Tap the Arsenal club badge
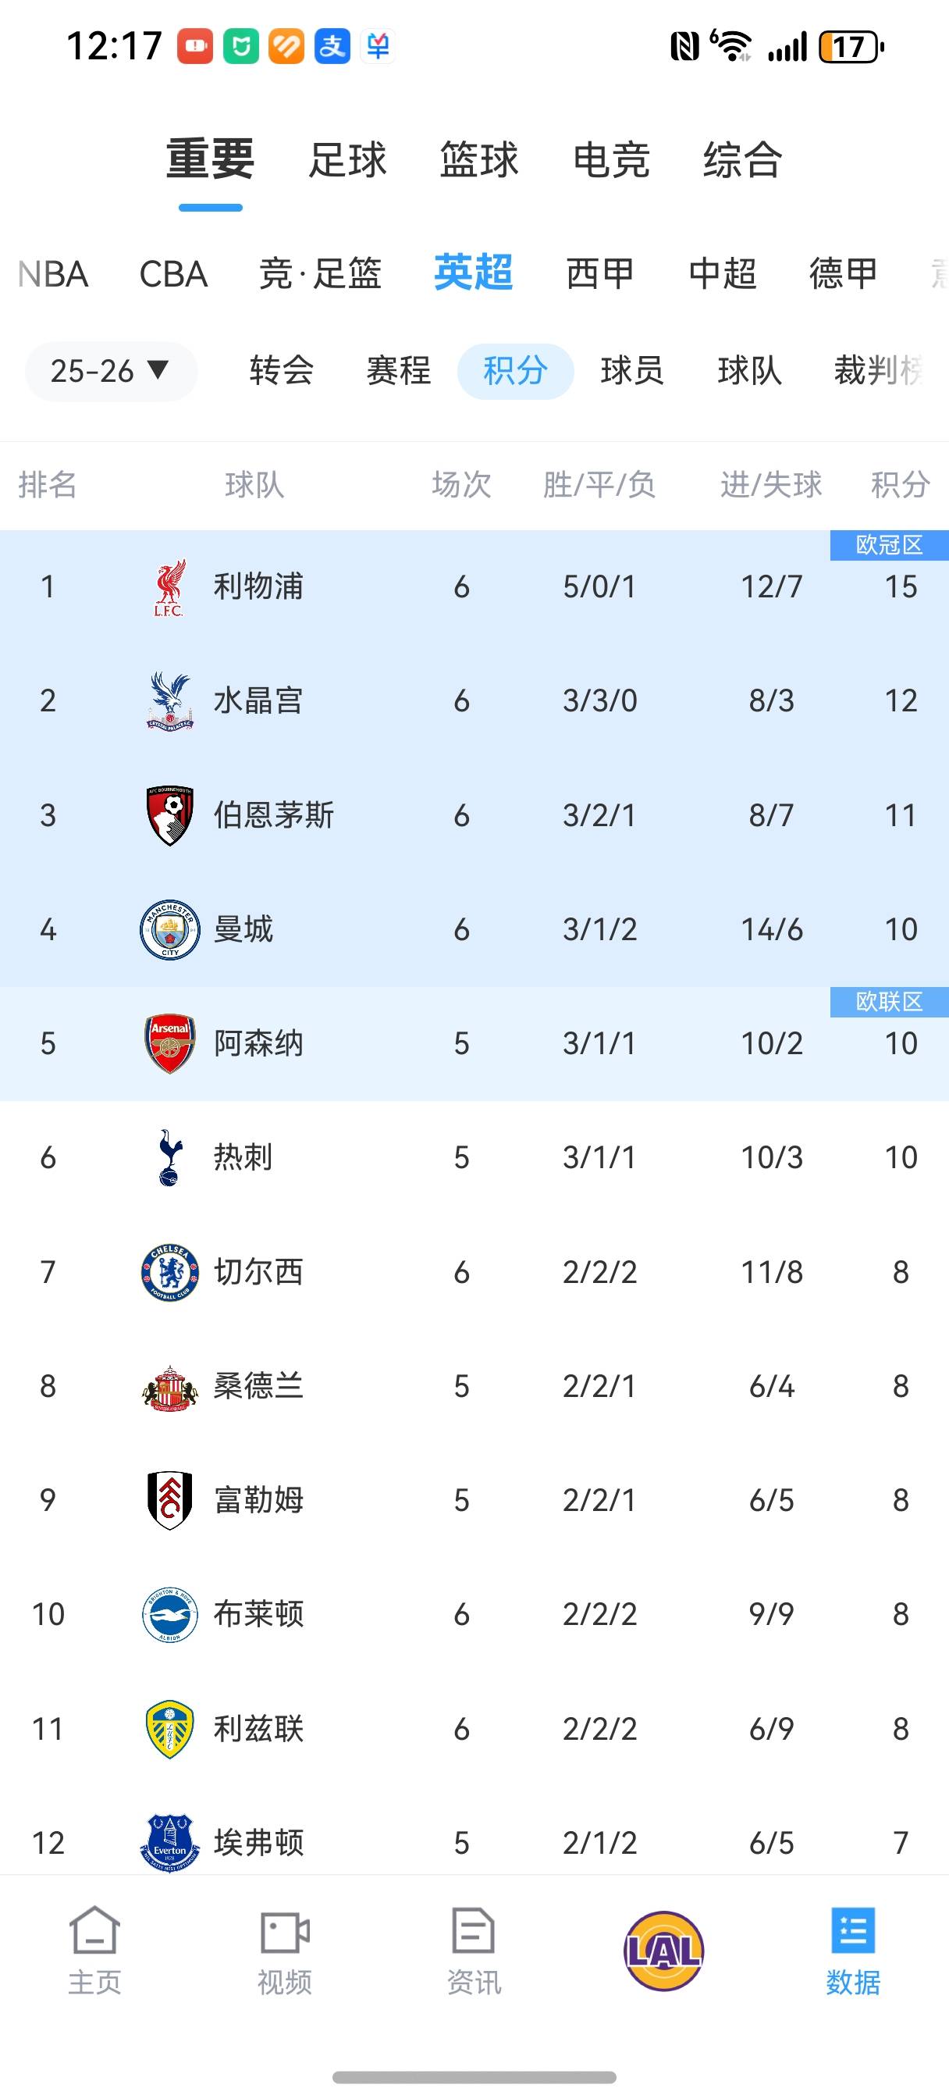This screenshot has width=949, height=2099. click(x=169, y=1044)
